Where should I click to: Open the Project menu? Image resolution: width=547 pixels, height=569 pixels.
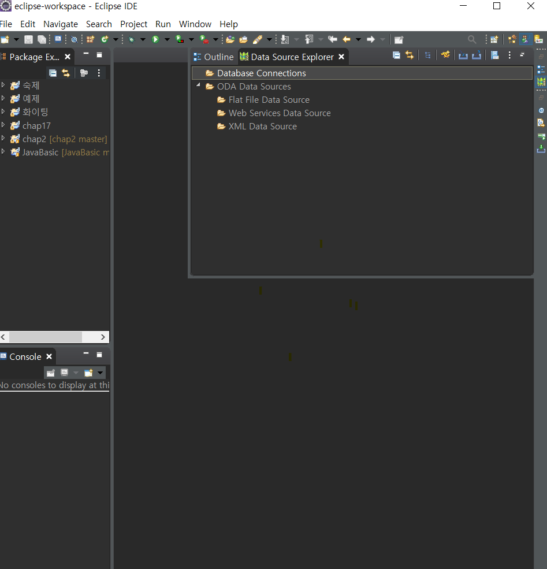(133, 24)
